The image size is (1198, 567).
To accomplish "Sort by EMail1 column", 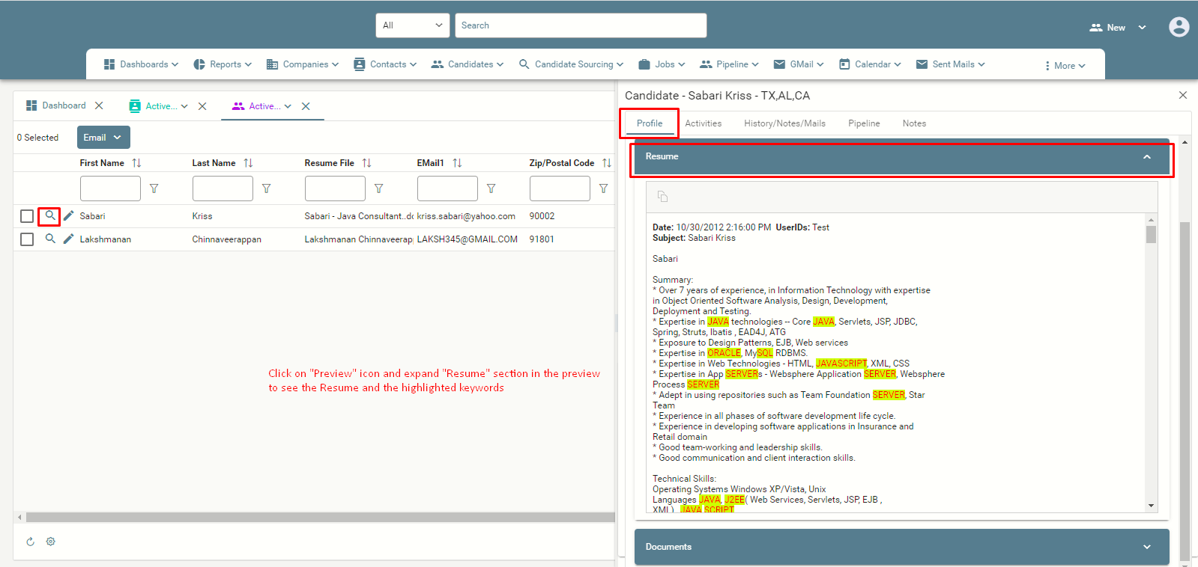I will coord(457,163).
